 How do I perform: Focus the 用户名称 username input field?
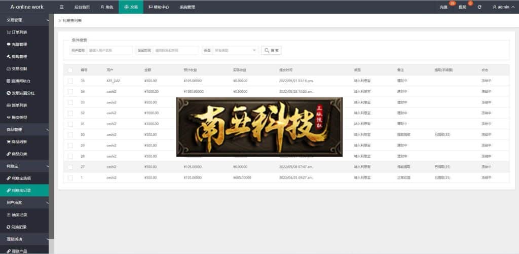(109, 50)
